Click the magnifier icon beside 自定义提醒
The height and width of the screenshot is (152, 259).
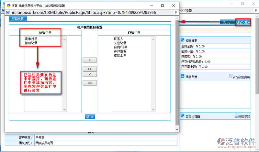pyautogui.click(x=183, y=116)
